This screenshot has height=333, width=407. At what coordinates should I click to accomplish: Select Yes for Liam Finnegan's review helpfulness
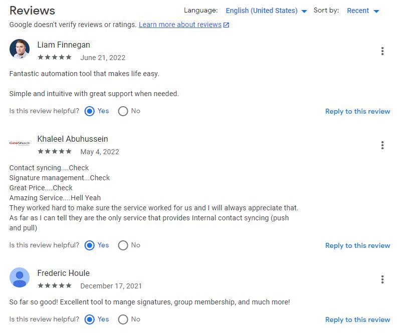click(x=90, y=111)
